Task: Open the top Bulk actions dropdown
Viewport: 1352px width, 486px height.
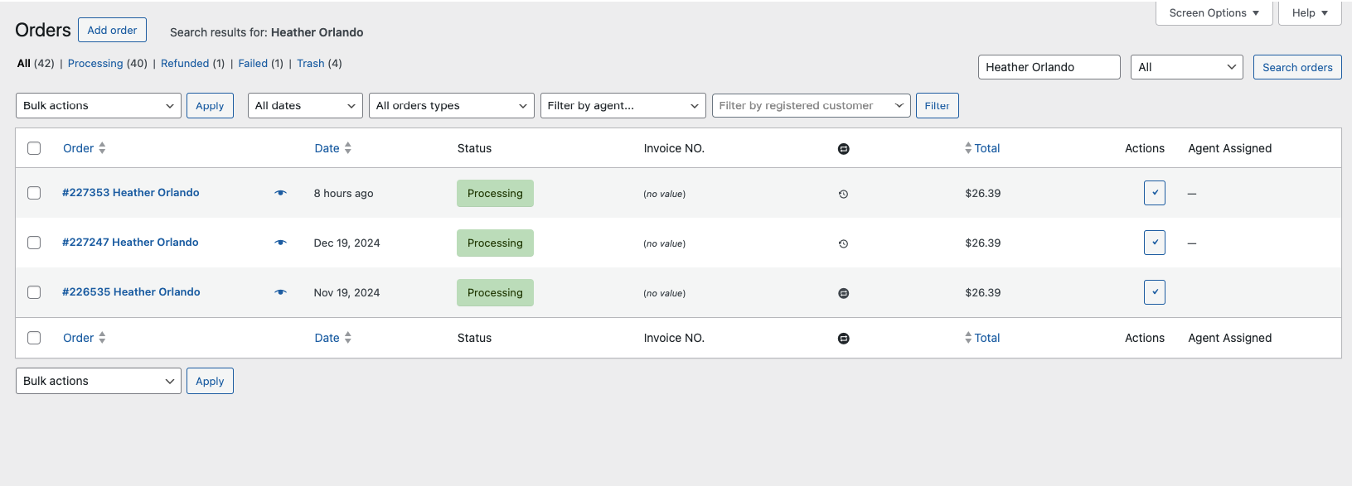Action: click(x=99, y=106)
